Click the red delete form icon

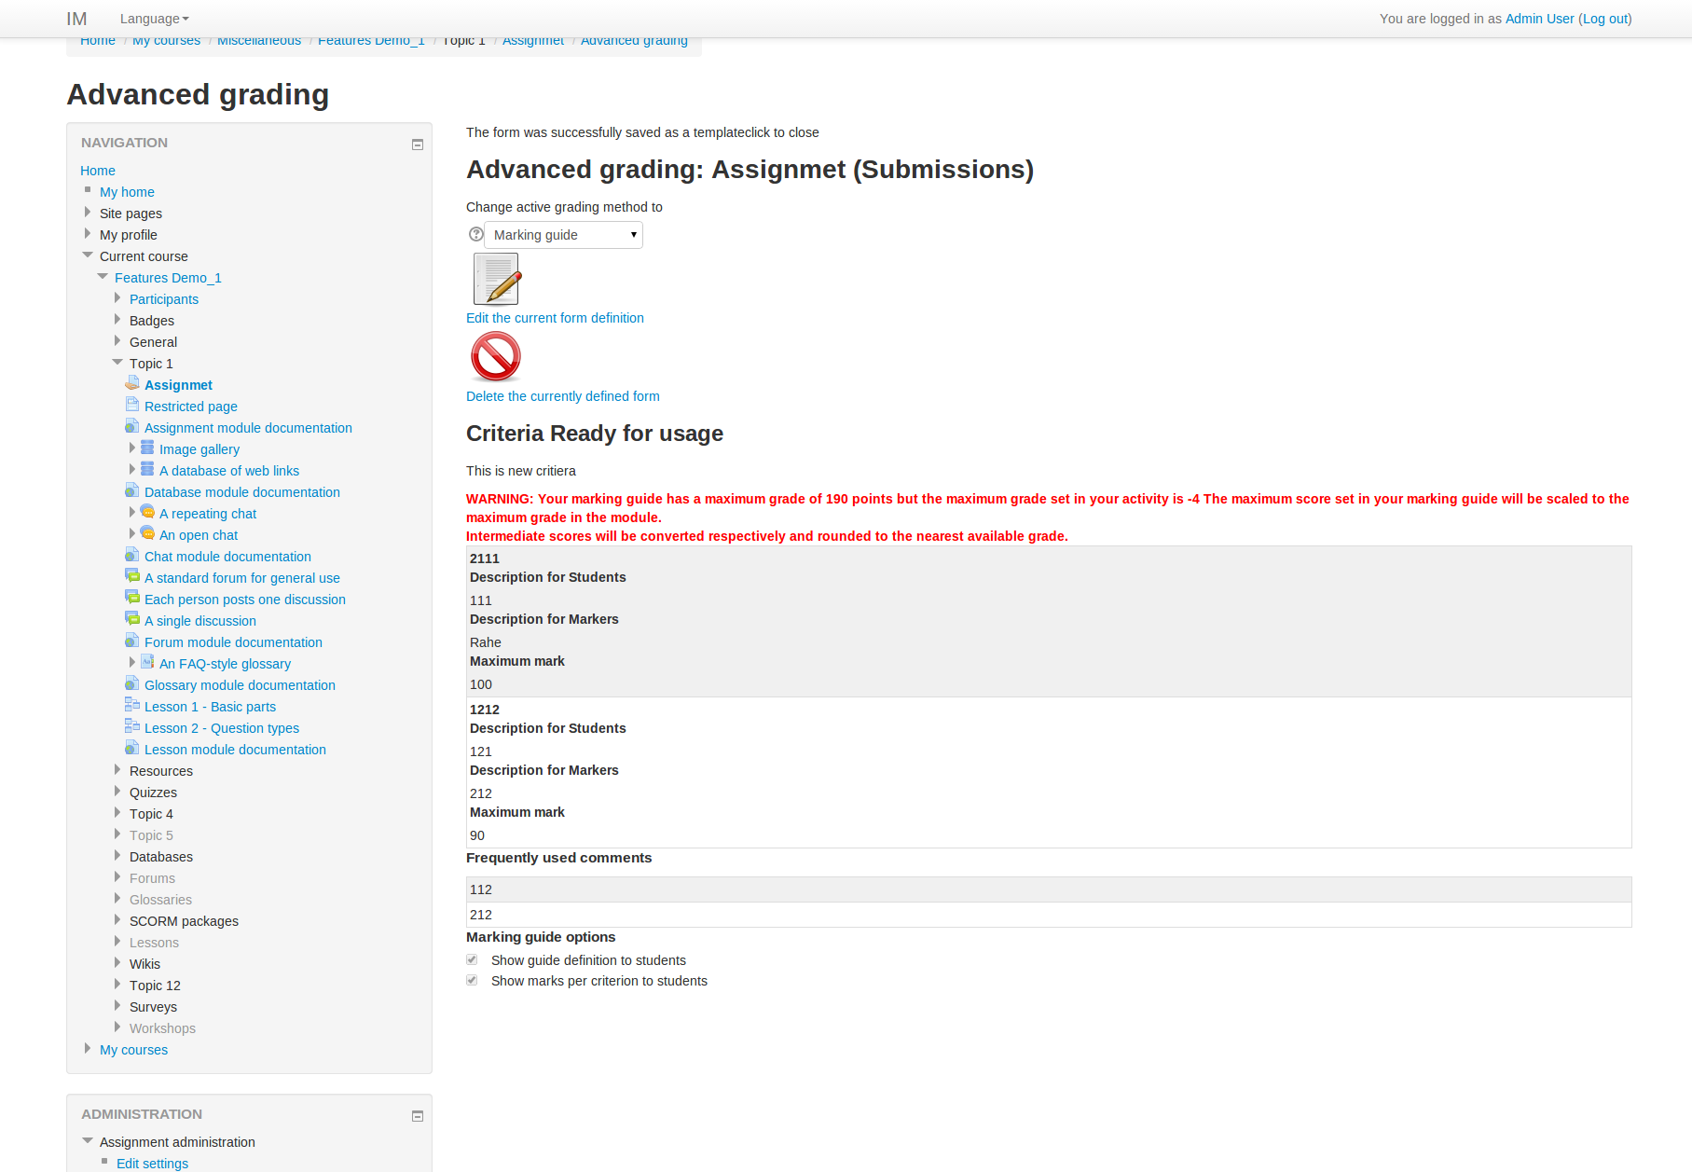tap(496, 356)
